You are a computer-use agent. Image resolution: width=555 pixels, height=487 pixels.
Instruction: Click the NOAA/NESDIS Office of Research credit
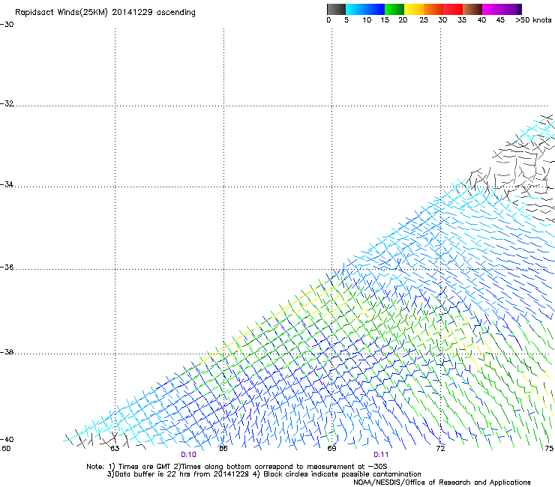point(442,483)
